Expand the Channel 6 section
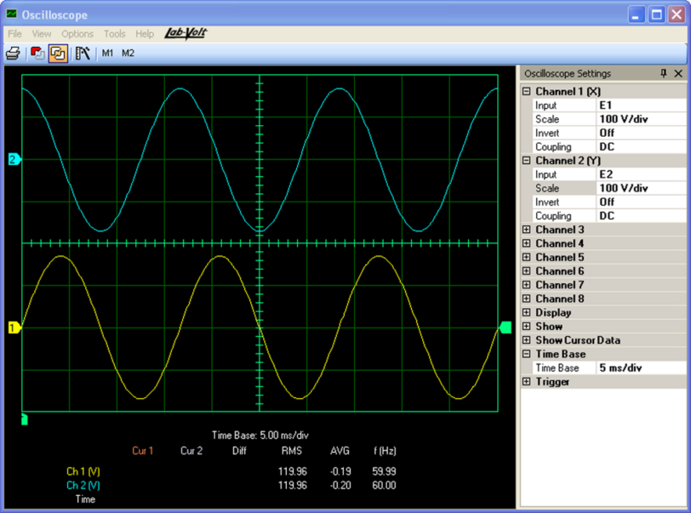The image size is (691, 513). [526, 271]
